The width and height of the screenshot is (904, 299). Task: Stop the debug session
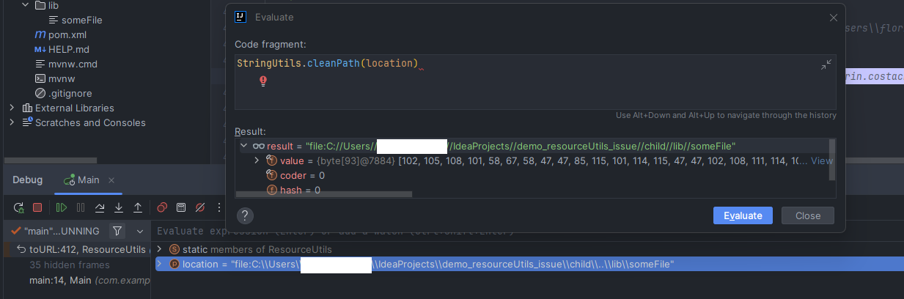[x=37, y=207]
